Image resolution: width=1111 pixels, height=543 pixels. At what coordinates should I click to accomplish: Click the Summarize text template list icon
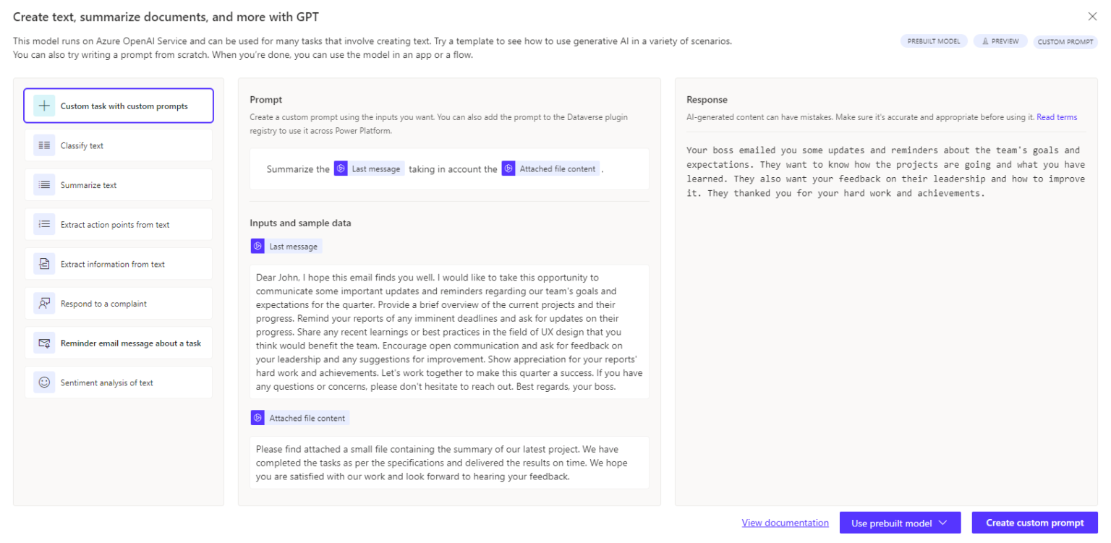click(45, 184)
